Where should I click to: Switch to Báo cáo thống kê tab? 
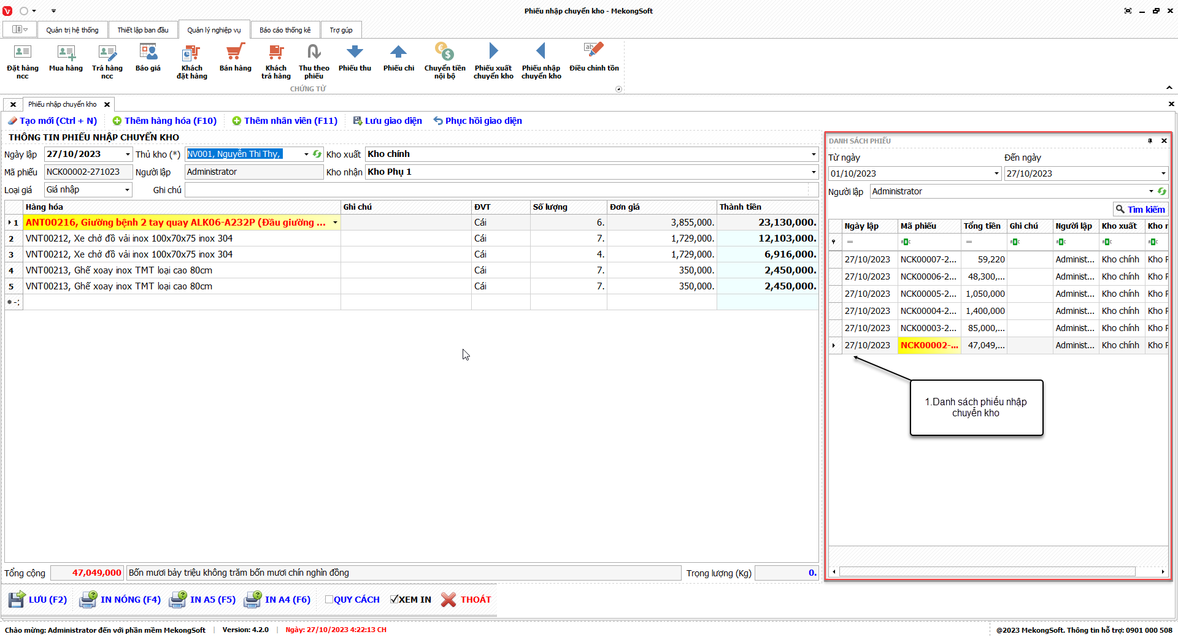pos(285,30)
